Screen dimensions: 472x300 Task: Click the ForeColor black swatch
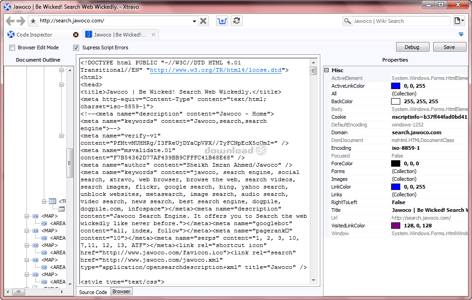click(396, 163)
